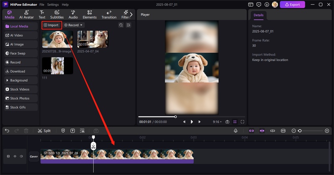
Task: Open the Elements tab
Action: (89, 15)
